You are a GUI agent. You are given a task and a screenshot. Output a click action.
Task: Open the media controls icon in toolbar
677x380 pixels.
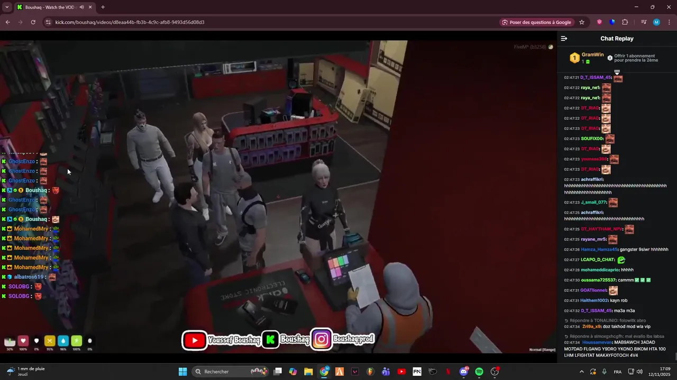tap(644, 22)
